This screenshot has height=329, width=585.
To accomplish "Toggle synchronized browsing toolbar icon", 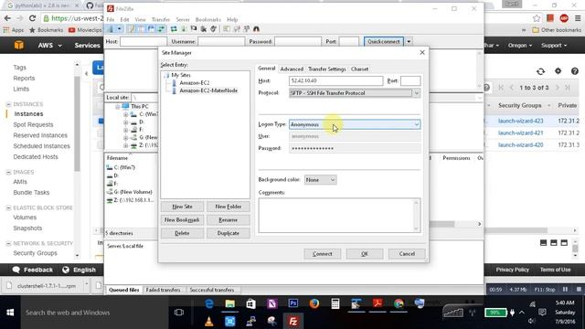I will [x=246, y=29].
